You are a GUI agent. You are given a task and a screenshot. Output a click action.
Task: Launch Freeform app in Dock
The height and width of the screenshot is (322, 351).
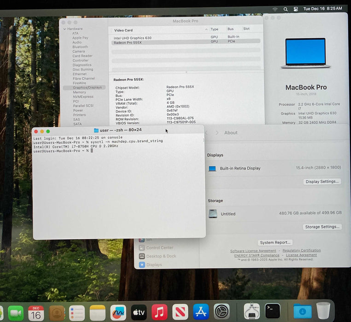coord(118,312)
